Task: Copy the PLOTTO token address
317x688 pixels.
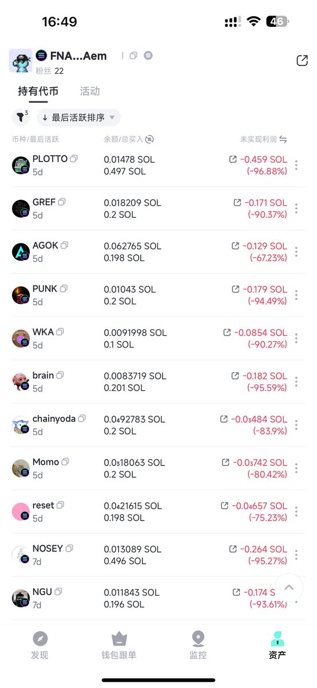Action: [x=74, y=159]
